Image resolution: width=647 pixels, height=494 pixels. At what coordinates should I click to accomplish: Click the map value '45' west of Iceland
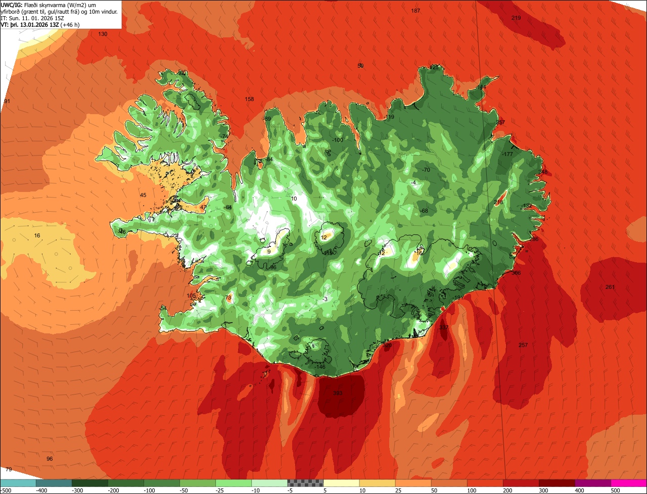click(x=143, y=195)
